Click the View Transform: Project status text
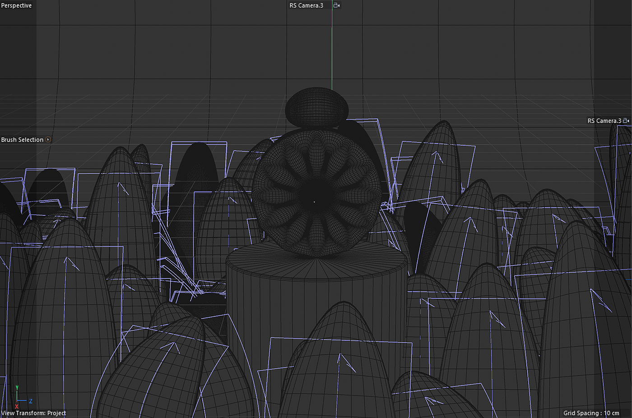Image resolution: width=632 pixels, height=418 pixels. 33,413
